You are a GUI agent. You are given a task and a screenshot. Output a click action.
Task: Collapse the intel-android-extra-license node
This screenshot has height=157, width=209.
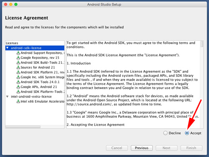tap(8, 96)
